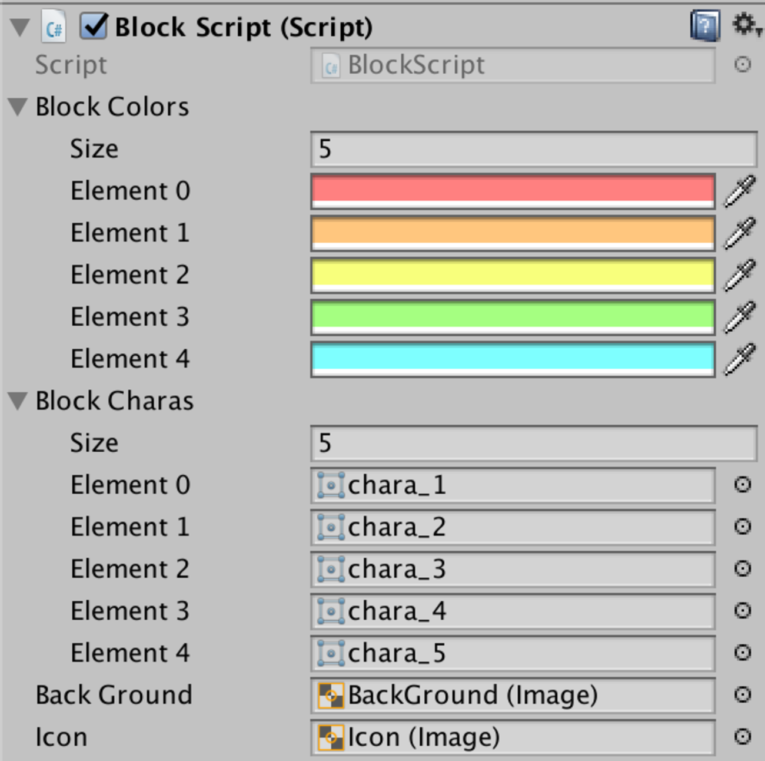This screenshot has height=761, width=765.
Task: Collapse the Block Charas array
Action: coord(18,401)
